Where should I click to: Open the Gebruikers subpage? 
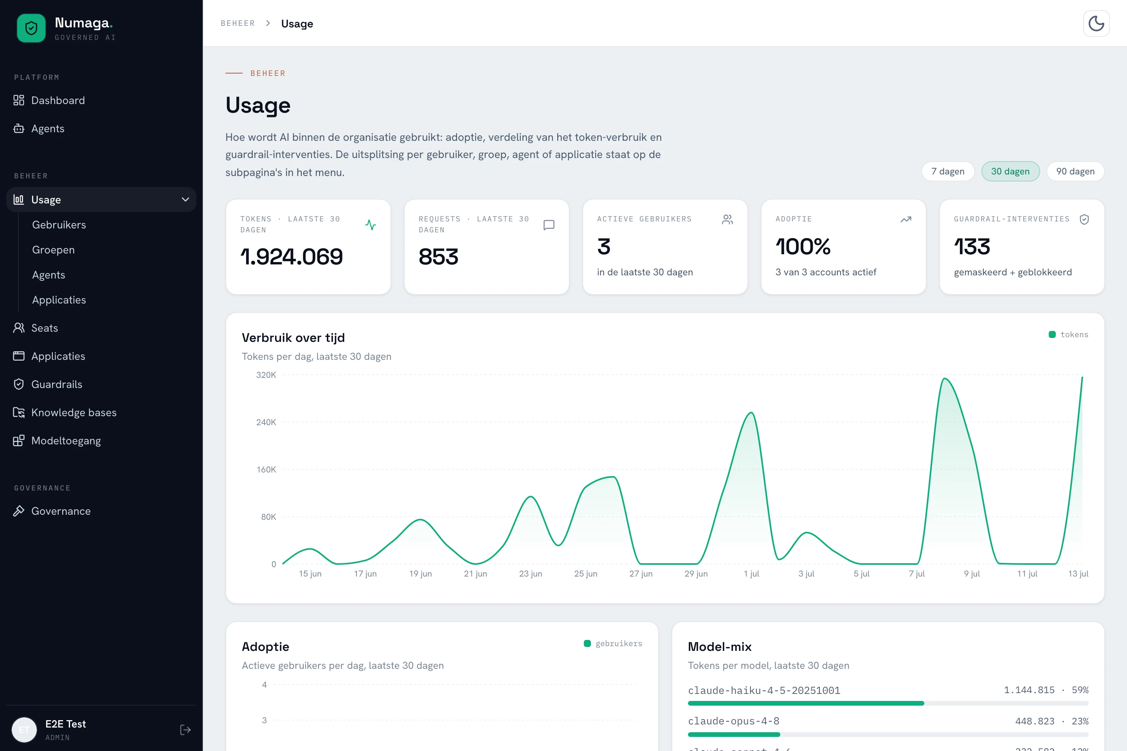tap(59, 225)
